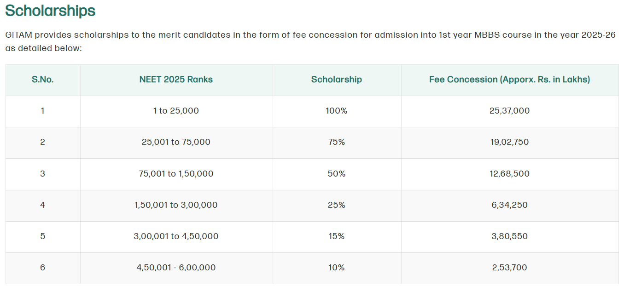The width and height of the screenshot is (624, 286).
Task: Select the S.No. column header
Action: coord(43,80)
